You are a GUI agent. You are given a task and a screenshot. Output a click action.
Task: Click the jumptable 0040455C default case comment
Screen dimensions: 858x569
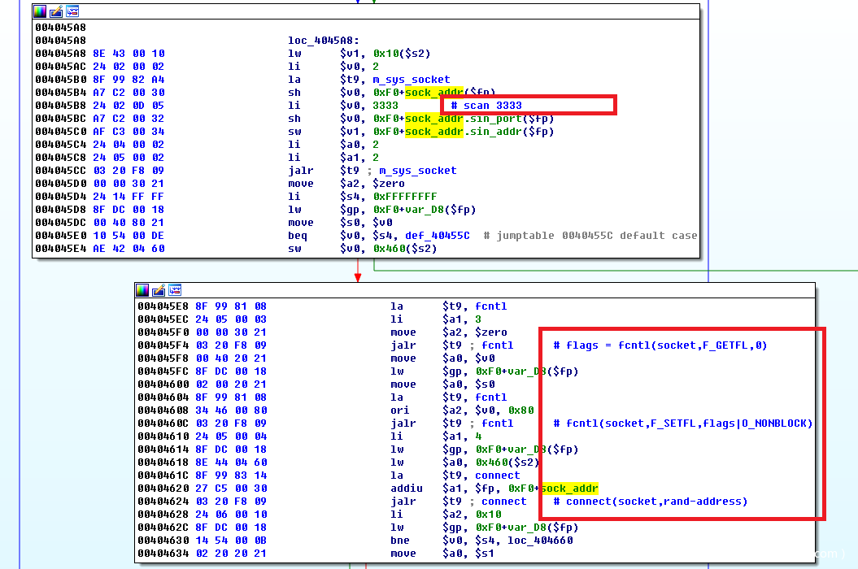tap(590, 236)
